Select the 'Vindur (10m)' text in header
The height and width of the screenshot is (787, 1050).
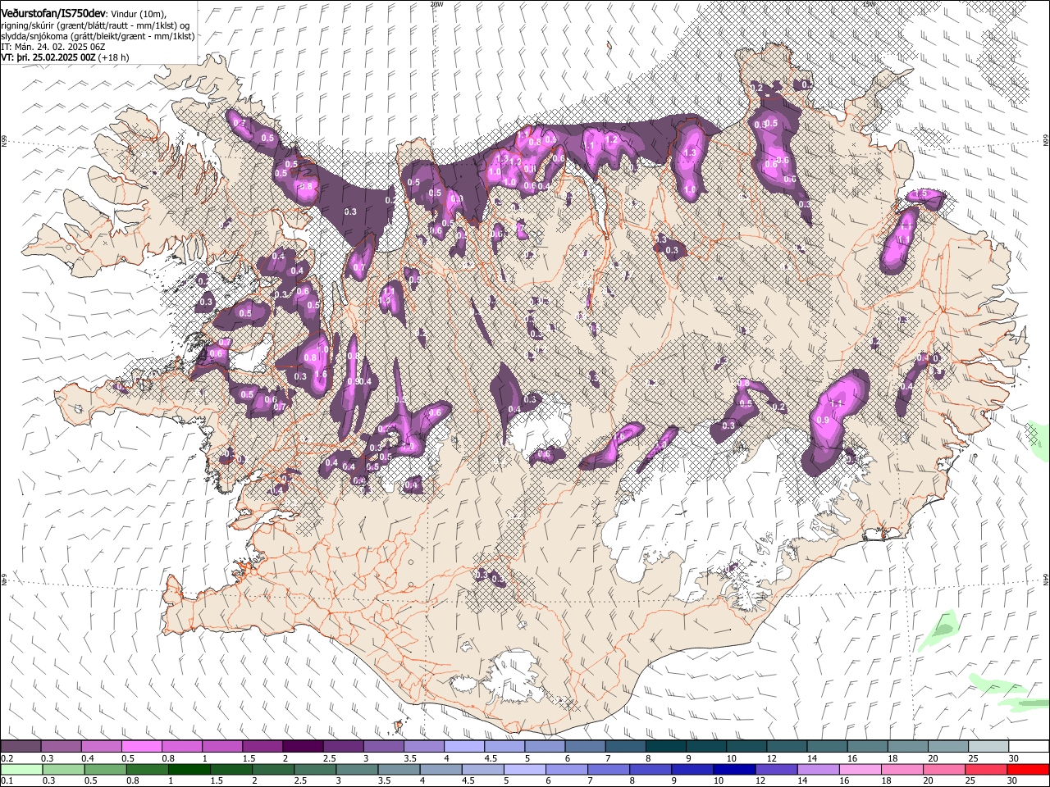(x=139, y=12)
